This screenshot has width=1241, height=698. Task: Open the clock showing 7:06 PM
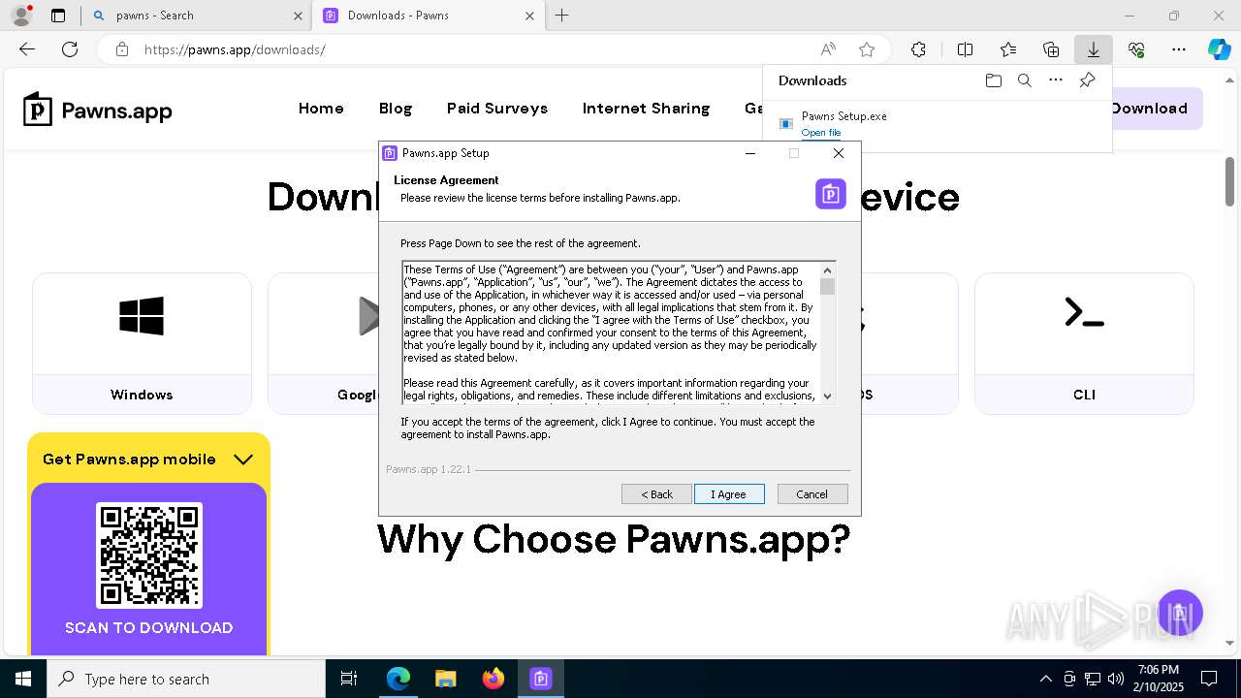click(1159, 679)
